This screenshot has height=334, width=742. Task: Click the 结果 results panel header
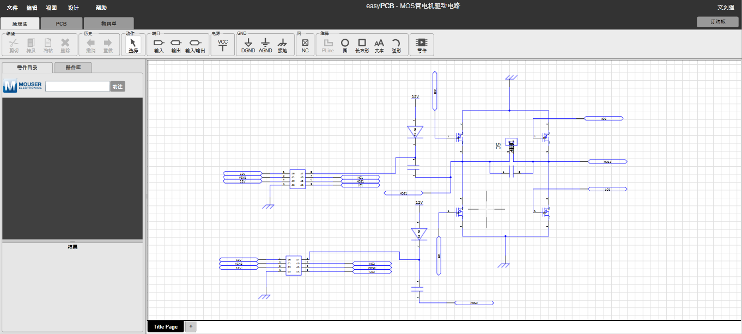[x=72, y=247]
